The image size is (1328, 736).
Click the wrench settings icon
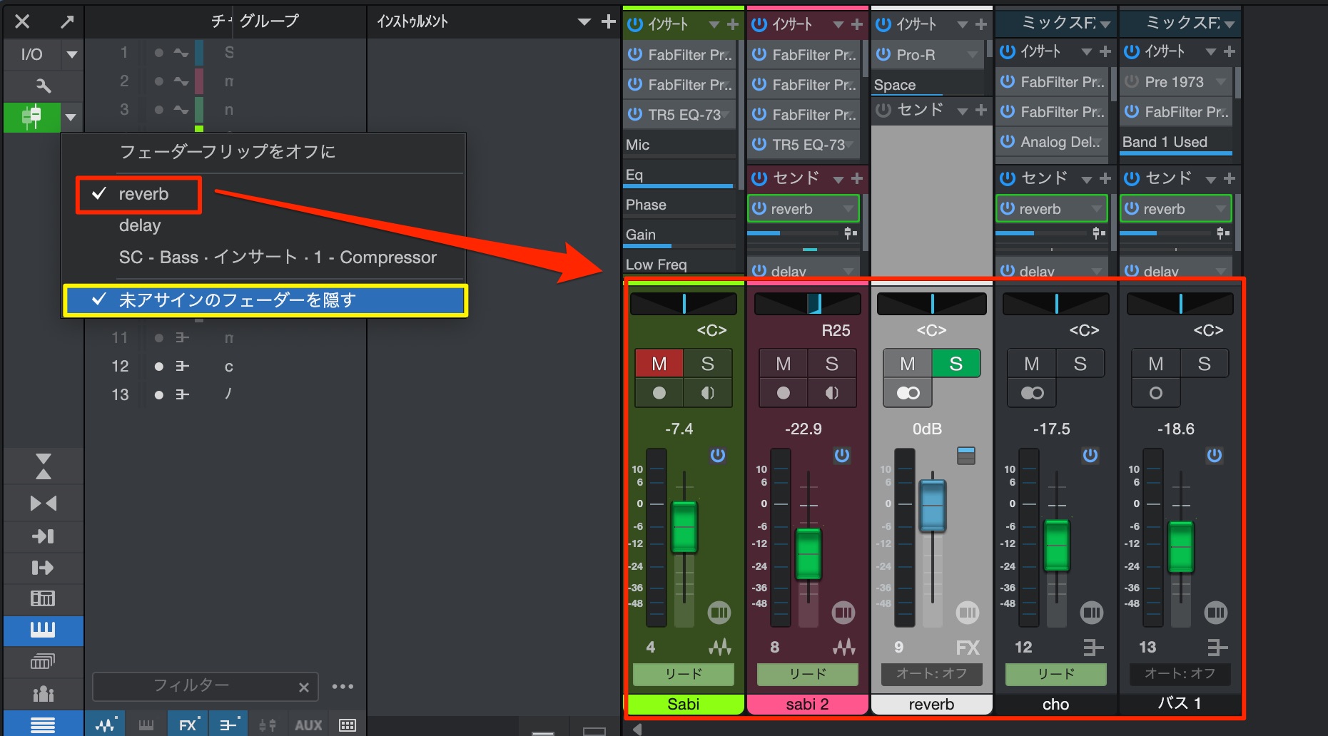[x=43, y=86]
